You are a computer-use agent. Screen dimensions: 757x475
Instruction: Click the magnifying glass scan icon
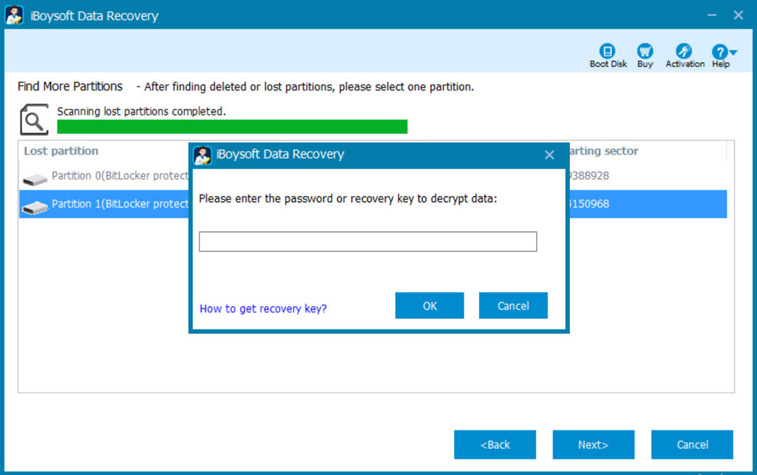click(34, 118)
